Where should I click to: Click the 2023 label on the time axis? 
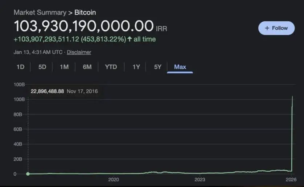coord(200,180)
